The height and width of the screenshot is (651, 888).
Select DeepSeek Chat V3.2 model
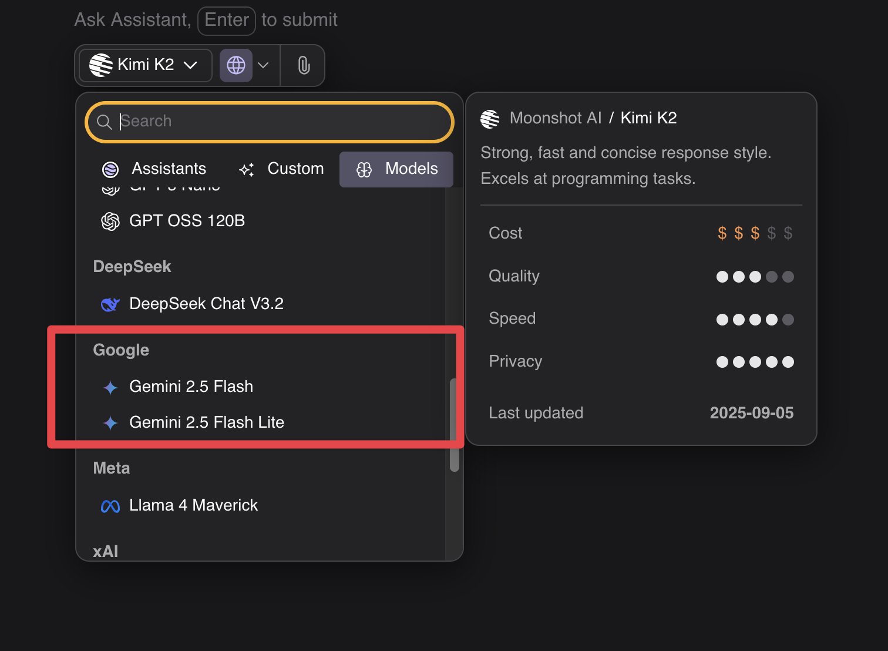click(x=206, y=304)
